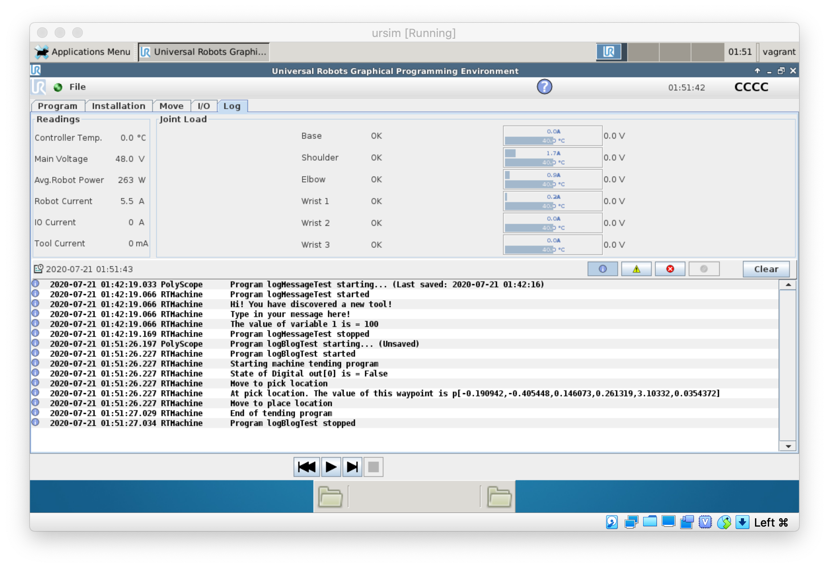Click the green robot status indicator
This screenshot has height=568, width=829.
(x=58, y=87)
